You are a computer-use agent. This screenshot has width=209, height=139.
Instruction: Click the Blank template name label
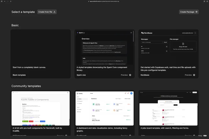(19, 75)
